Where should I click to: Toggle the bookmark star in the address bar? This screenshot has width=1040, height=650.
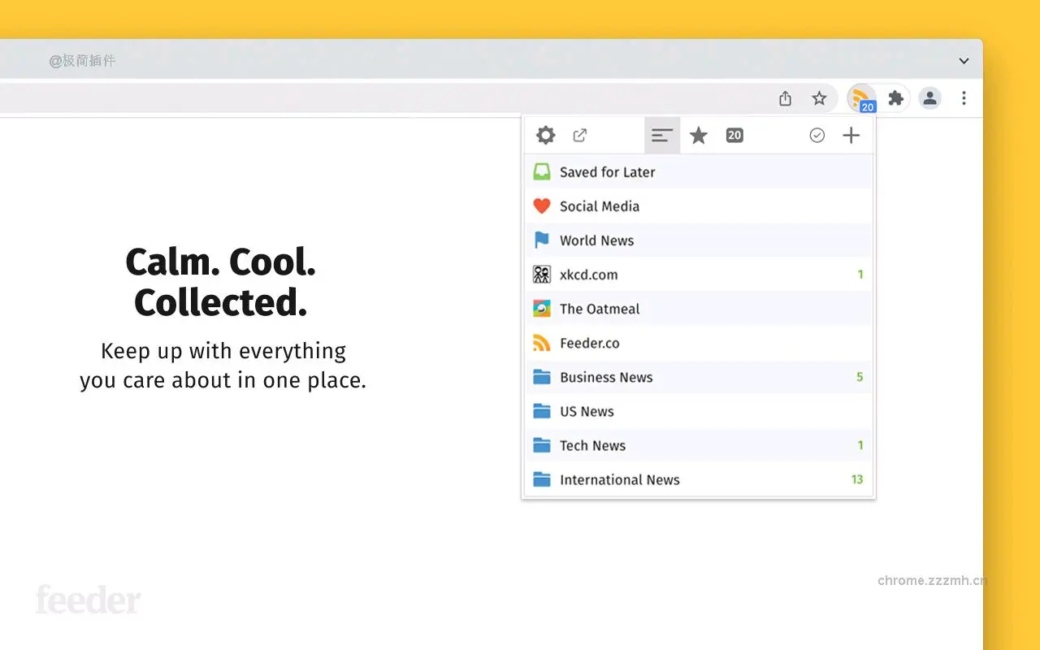click(x=819, y=97)
